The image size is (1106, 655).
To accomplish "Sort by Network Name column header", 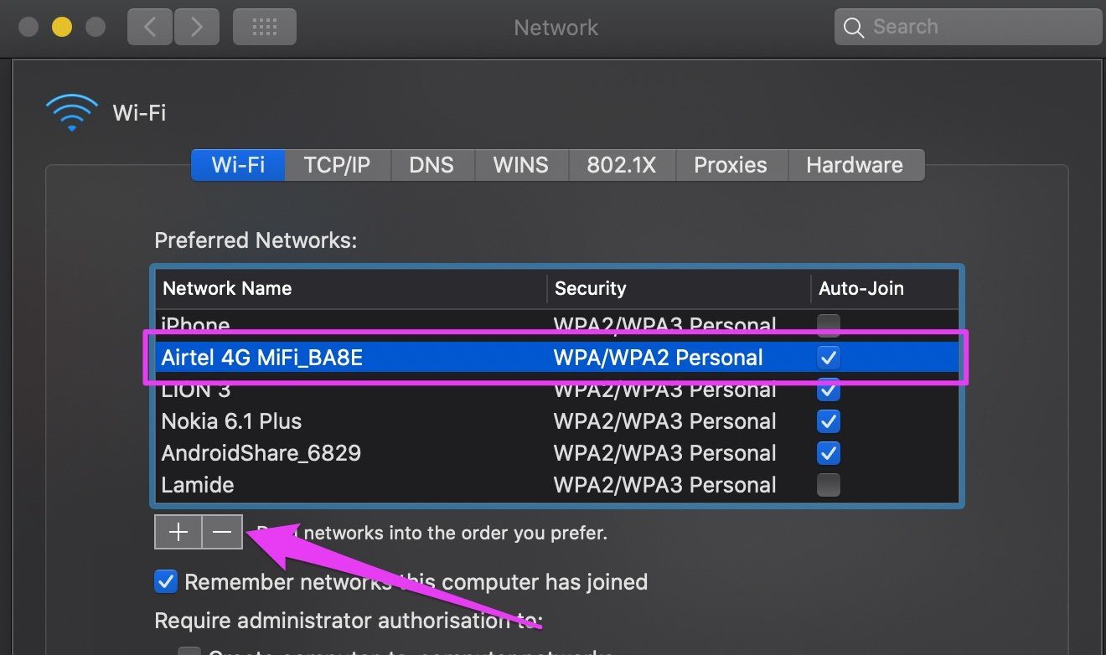I will pyautogui.click(x=351, y=288).
